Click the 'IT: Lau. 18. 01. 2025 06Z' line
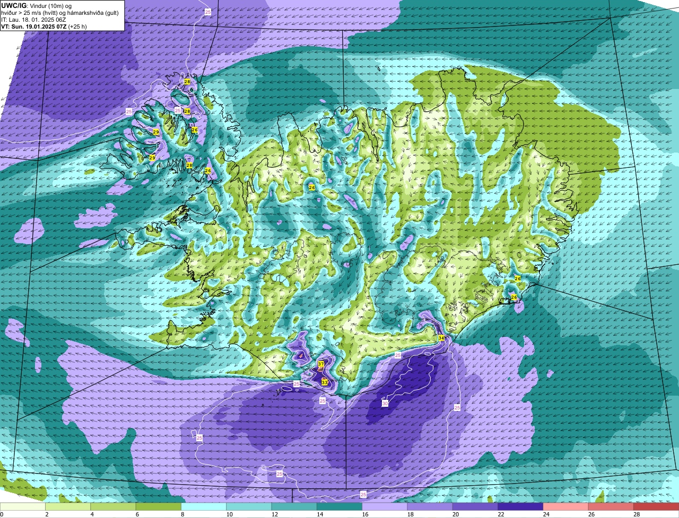Image resolution: width=679 pixels, height=518 pixels. pyautogui.click(x=33, y=19)
